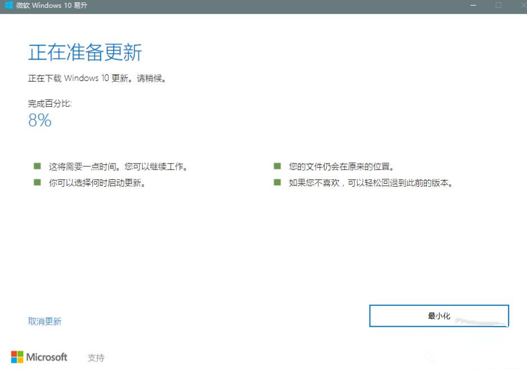Click the green checkmark beside 这将需要一点时间
The width and height of the screenshot is (527, 370).
click(x=37, y=166)
